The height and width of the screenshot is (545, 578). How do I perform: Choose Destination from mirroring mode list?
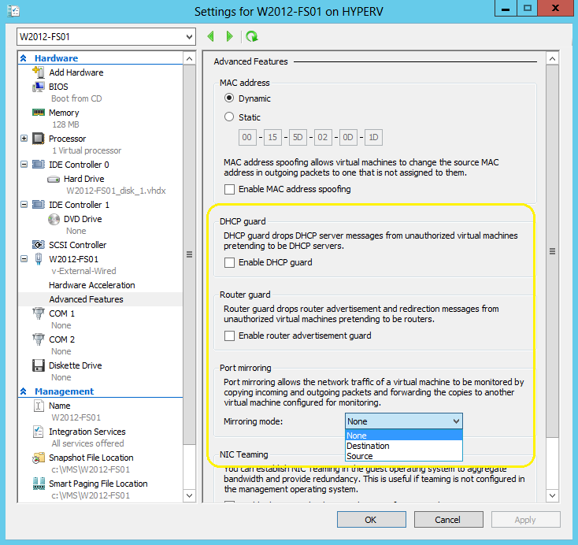click(x=368, y=446)
